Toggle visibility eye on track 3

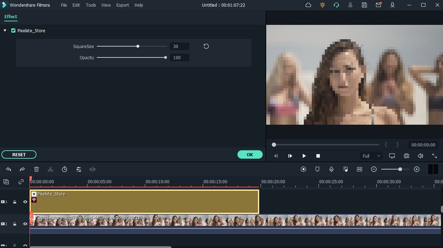(25, 202)
